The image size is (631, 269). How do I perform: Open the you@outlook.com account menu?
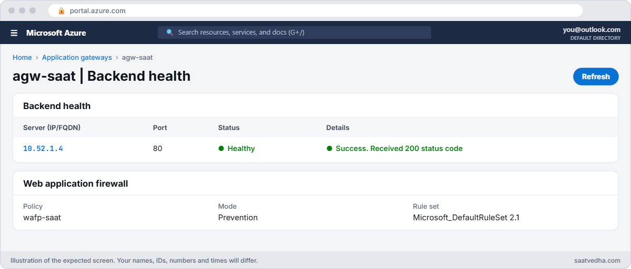pyautogui.click(x=592, y=29)
